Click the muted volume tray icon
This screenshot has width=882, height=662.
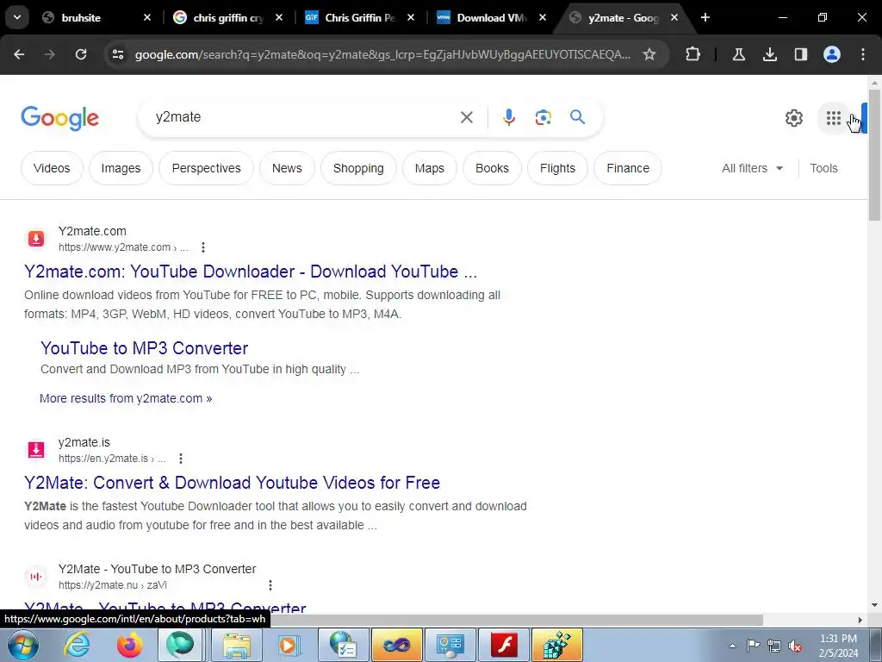pyautogui.click(x=795, y=646)
